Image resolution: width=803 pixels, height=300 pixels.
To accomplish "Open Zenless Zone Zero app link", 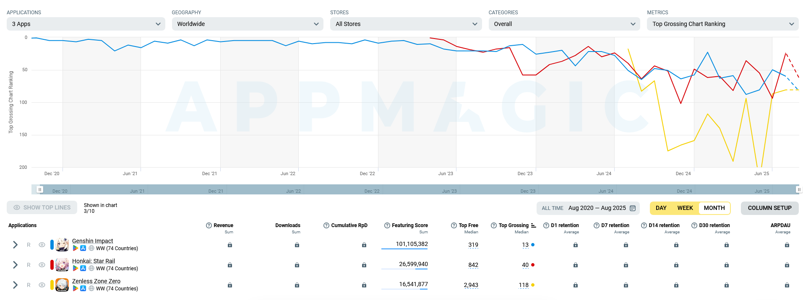I will pyautogui.click(x=96, y=281).
